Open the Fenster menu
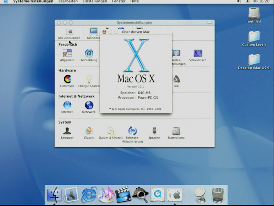This screenshot has height=206, width=274. 119,2
